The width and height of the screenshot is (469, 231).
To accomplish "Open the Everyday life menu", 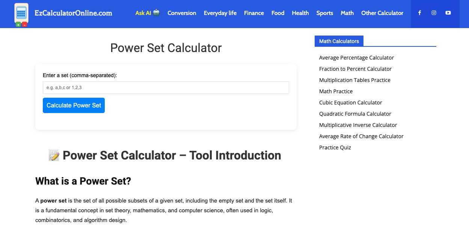I will click(x=220, y=13).
